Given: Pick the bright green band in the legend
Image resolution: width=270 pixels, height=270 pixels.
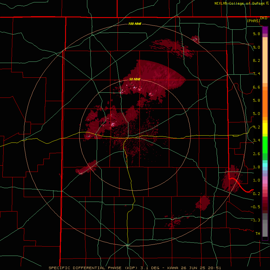Looking at the screenshot, I should click(265, 145).
